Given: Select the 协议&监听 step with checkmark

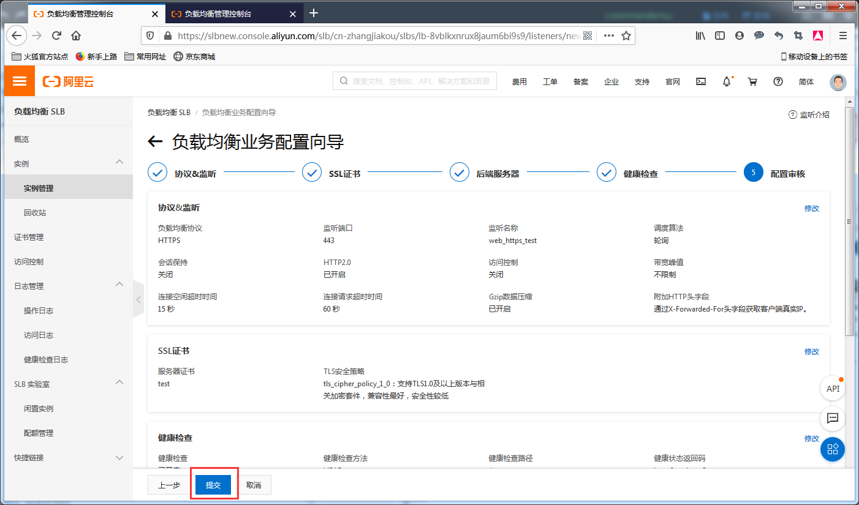Looking at the screenshot, I should point(157,172).
